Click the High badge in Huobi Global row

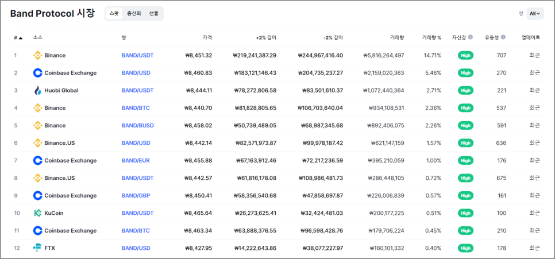(x=465, y=90)
